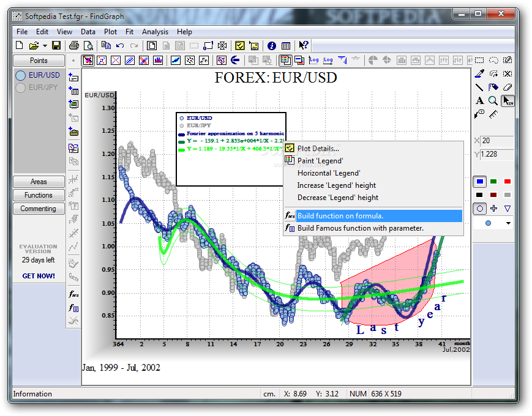Click the New document icon
532x416 pixels.
pos(20,45)
